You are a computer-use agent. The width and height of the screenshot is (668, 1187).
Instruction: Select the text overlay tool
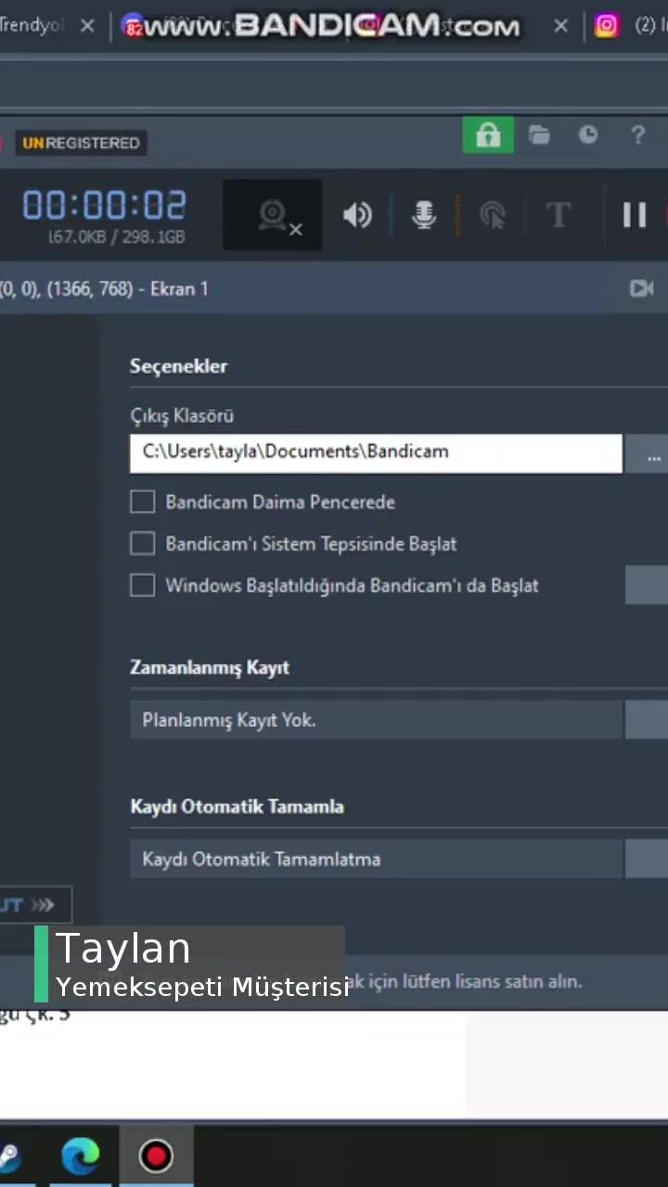pyautogui.click(x=559, y=214)
